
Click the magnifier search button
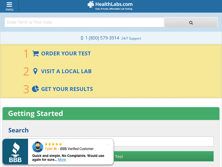tap(191, 22)
